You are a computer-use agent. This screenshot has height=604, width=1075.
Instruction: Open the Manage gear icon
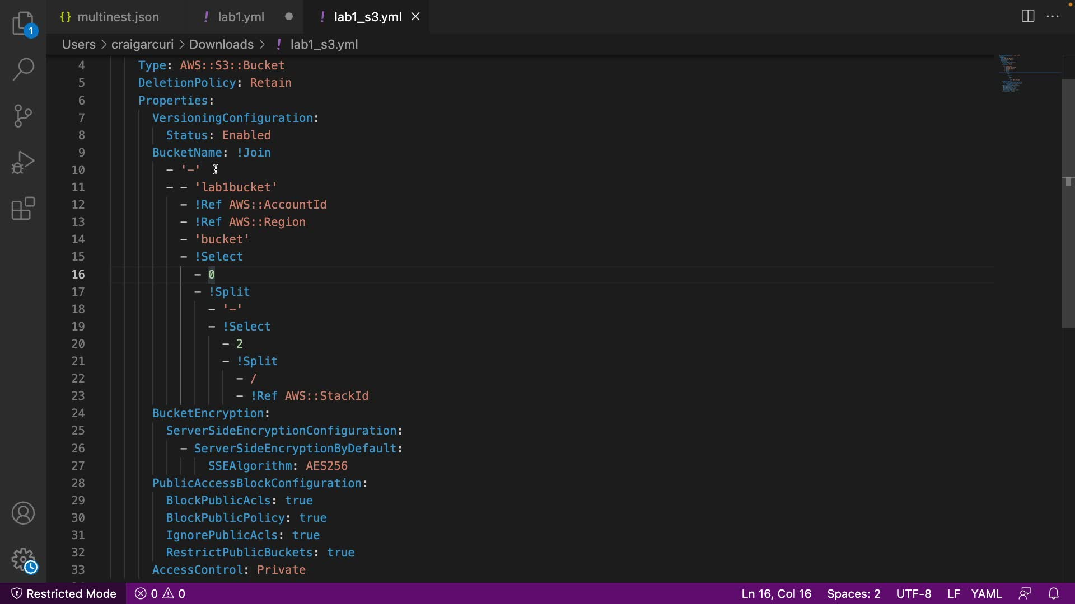point(24,559)
